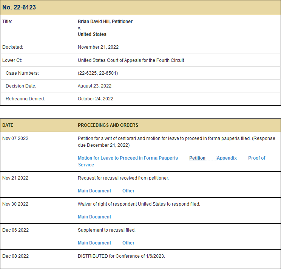Select the 'Docketed:' label
This screenshot has height=269, width=281.
point(12,47)
